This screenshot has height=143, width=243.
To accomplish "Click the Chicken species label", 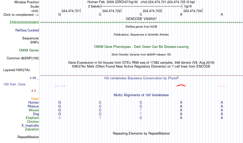I will click(33, 122).
